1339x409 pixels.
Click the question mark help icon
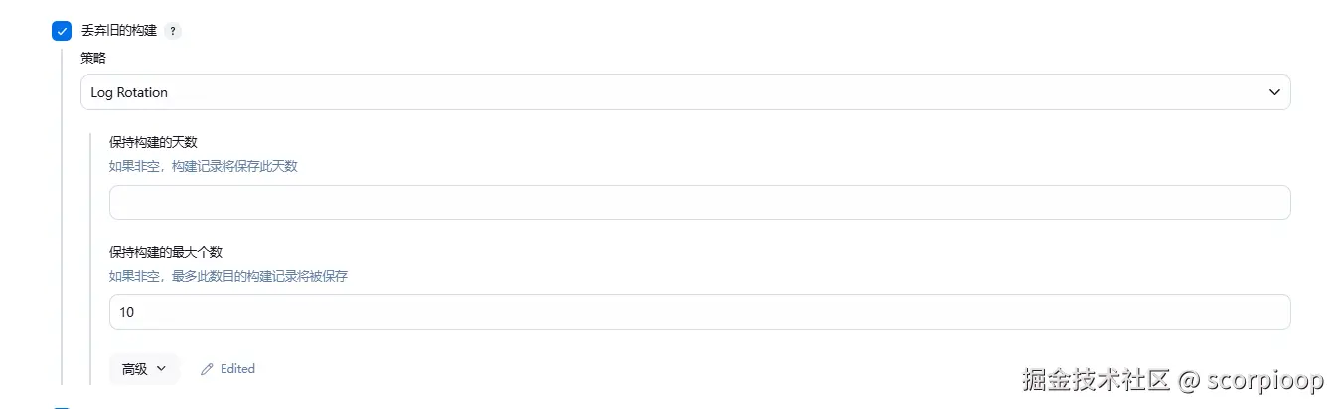click(173, 31)
